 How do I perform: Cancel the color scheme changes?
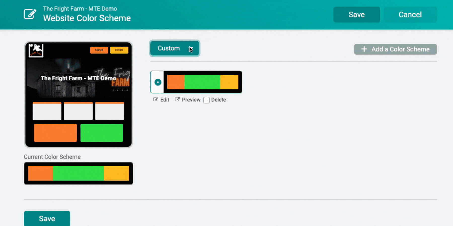(410, 15)
